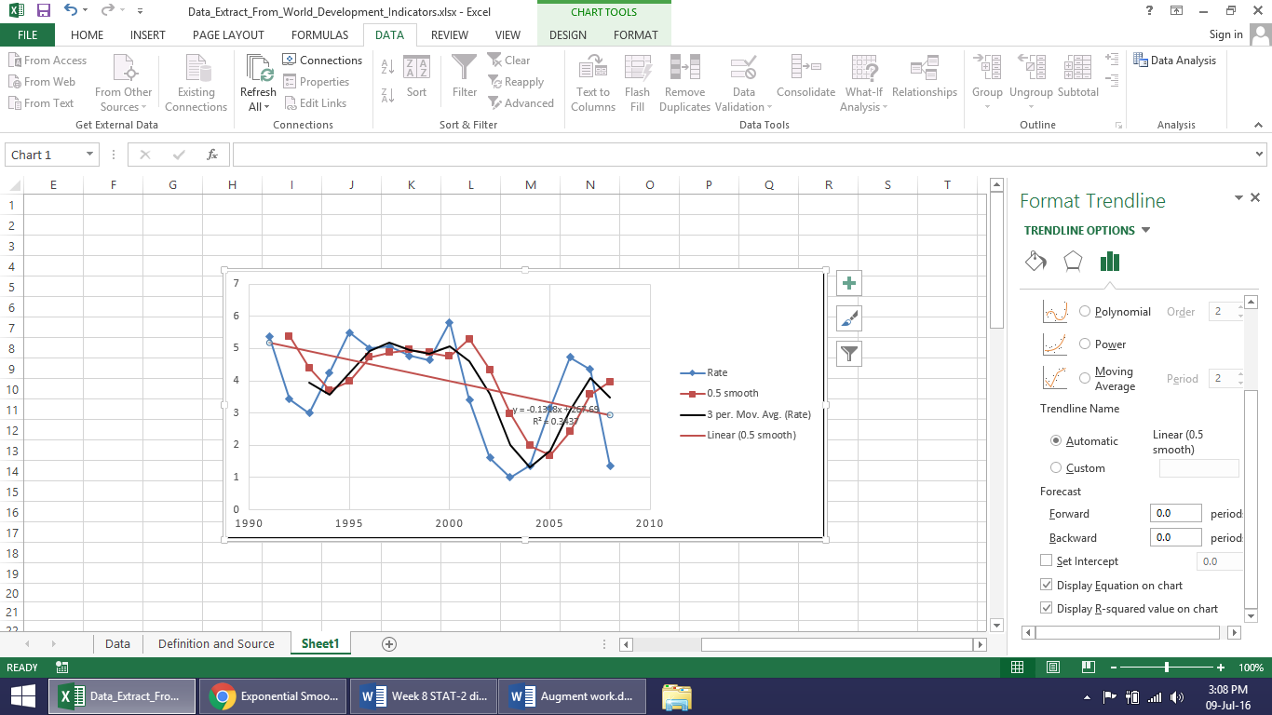Screen dimensions: 1272x715
Task: Click the Data Analysis button
Action: [x=1174, y=61]
